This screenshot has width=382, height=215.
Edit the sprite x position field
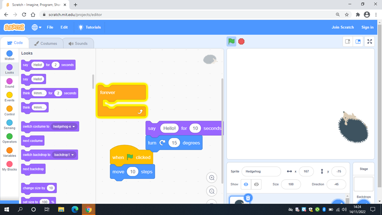306,172
